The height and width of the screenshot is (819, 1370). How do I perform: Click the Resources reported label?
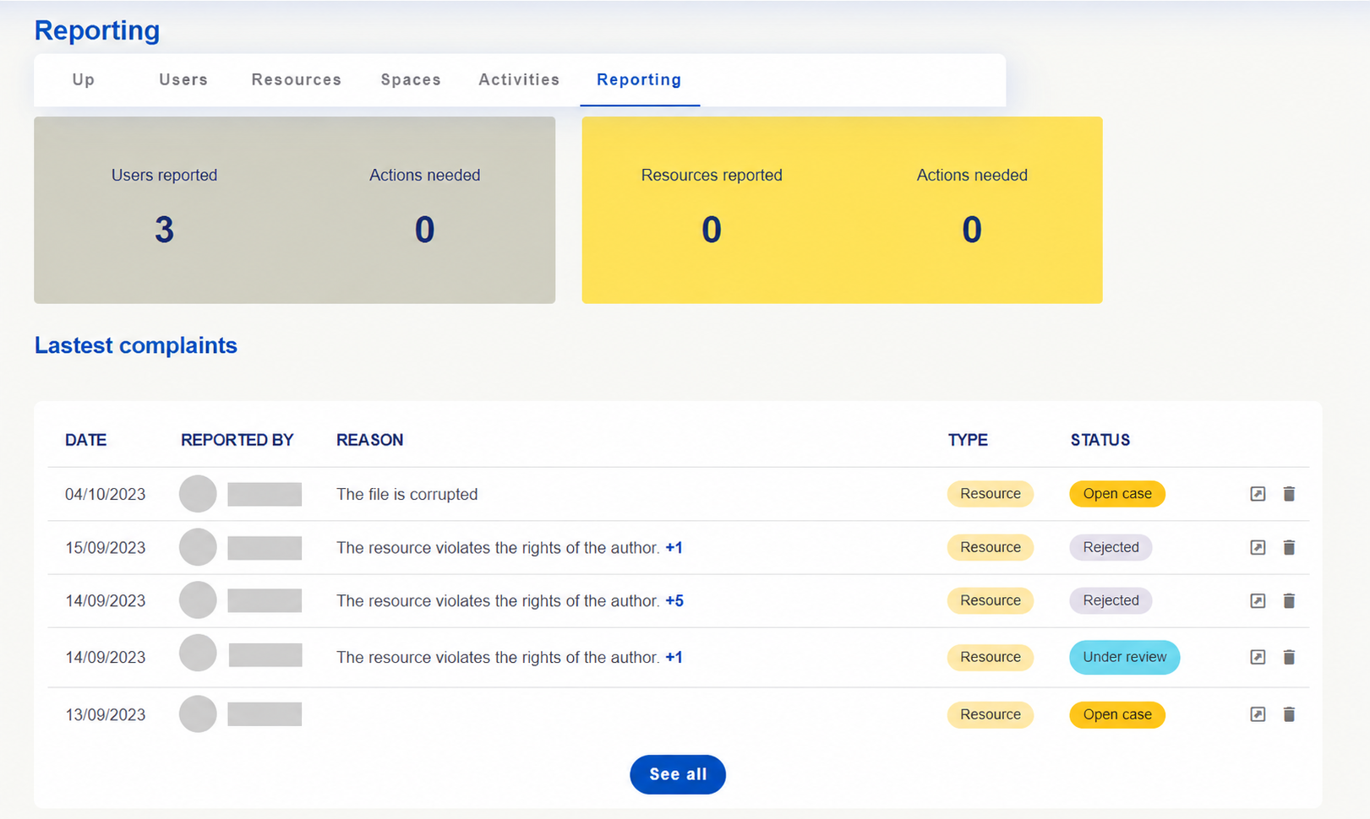point(712,175)
